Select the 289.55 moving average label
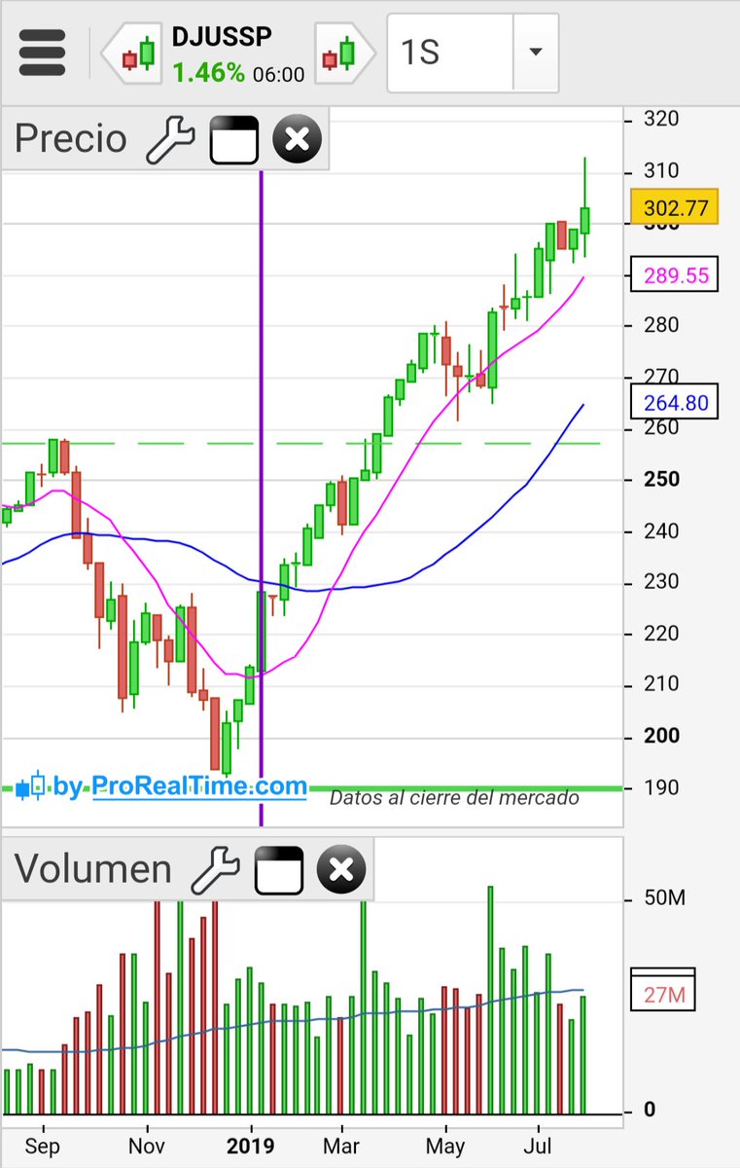 [675, 275]
